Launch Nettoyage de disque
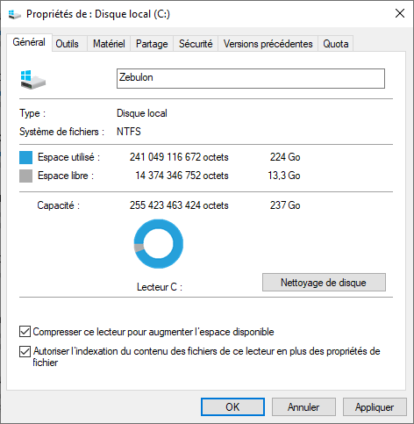The width and height of the screenshot is (414, 424). tap(324, 283)
